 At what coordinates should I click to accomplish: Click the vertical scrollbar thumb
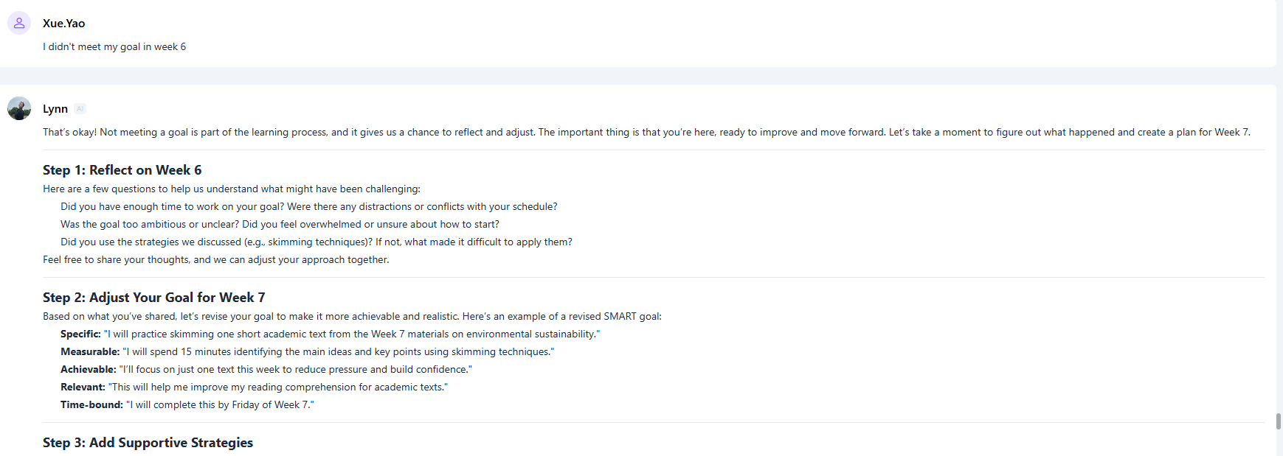[x=1278, y=421]
